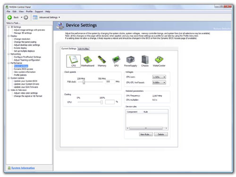The height and width of the screenshot is (177, 236).
Task: Click the green Back arrow icon
Action: 9,18
